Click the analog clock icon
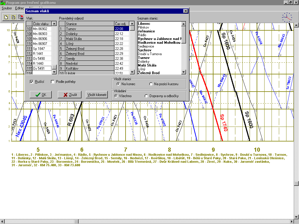This screenshot has width=299, height=224. tap(287, 17)
